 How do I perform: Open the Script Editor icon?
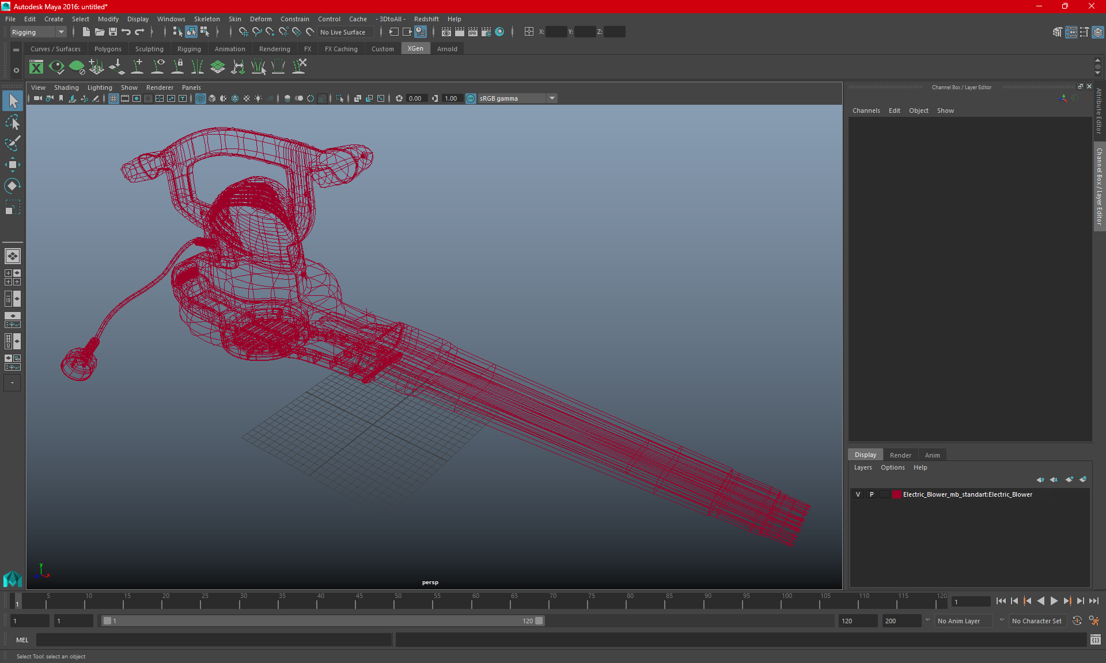[x=1095, y=639]
